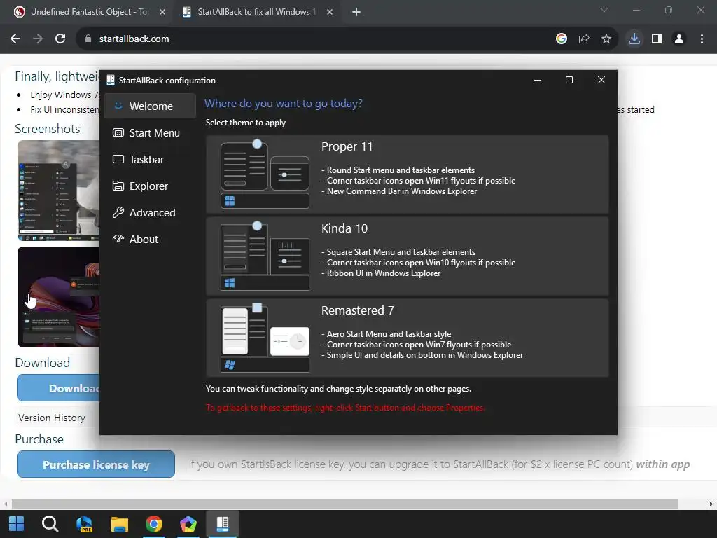Click the red 'To get back to these settings' note
This screenshot has width=717, height=538.
(345, 408)
